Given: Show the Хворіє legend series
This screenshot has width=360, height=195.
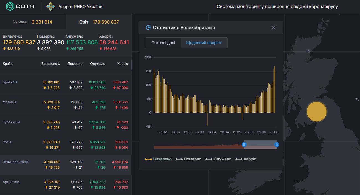Looking at the screenshot, I should [246, 159].
